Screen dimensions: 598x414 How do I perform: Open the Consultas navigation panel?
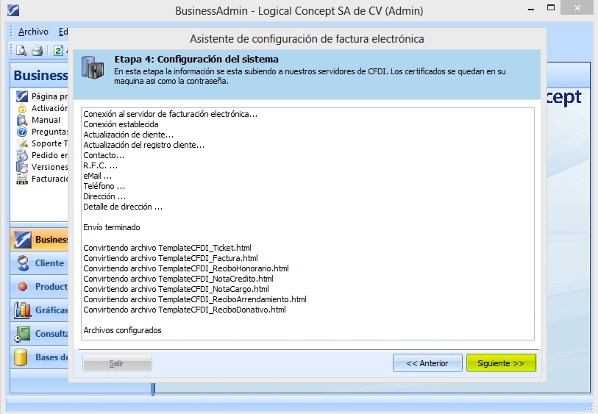click(x=39, y=334)
